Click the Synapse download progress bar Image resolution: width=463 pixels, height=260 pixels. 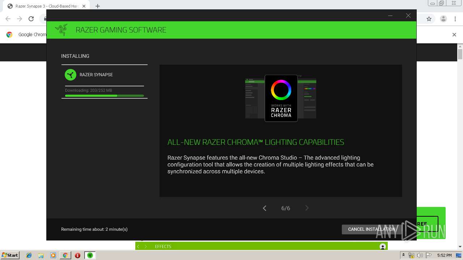pyautogui.click(x=105, y=96)
